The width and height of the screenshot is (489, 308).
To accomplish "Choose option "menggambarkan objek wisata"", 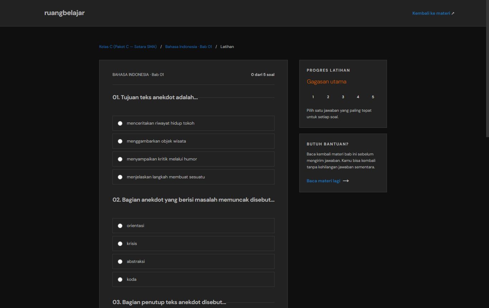I will coord(193,141).
